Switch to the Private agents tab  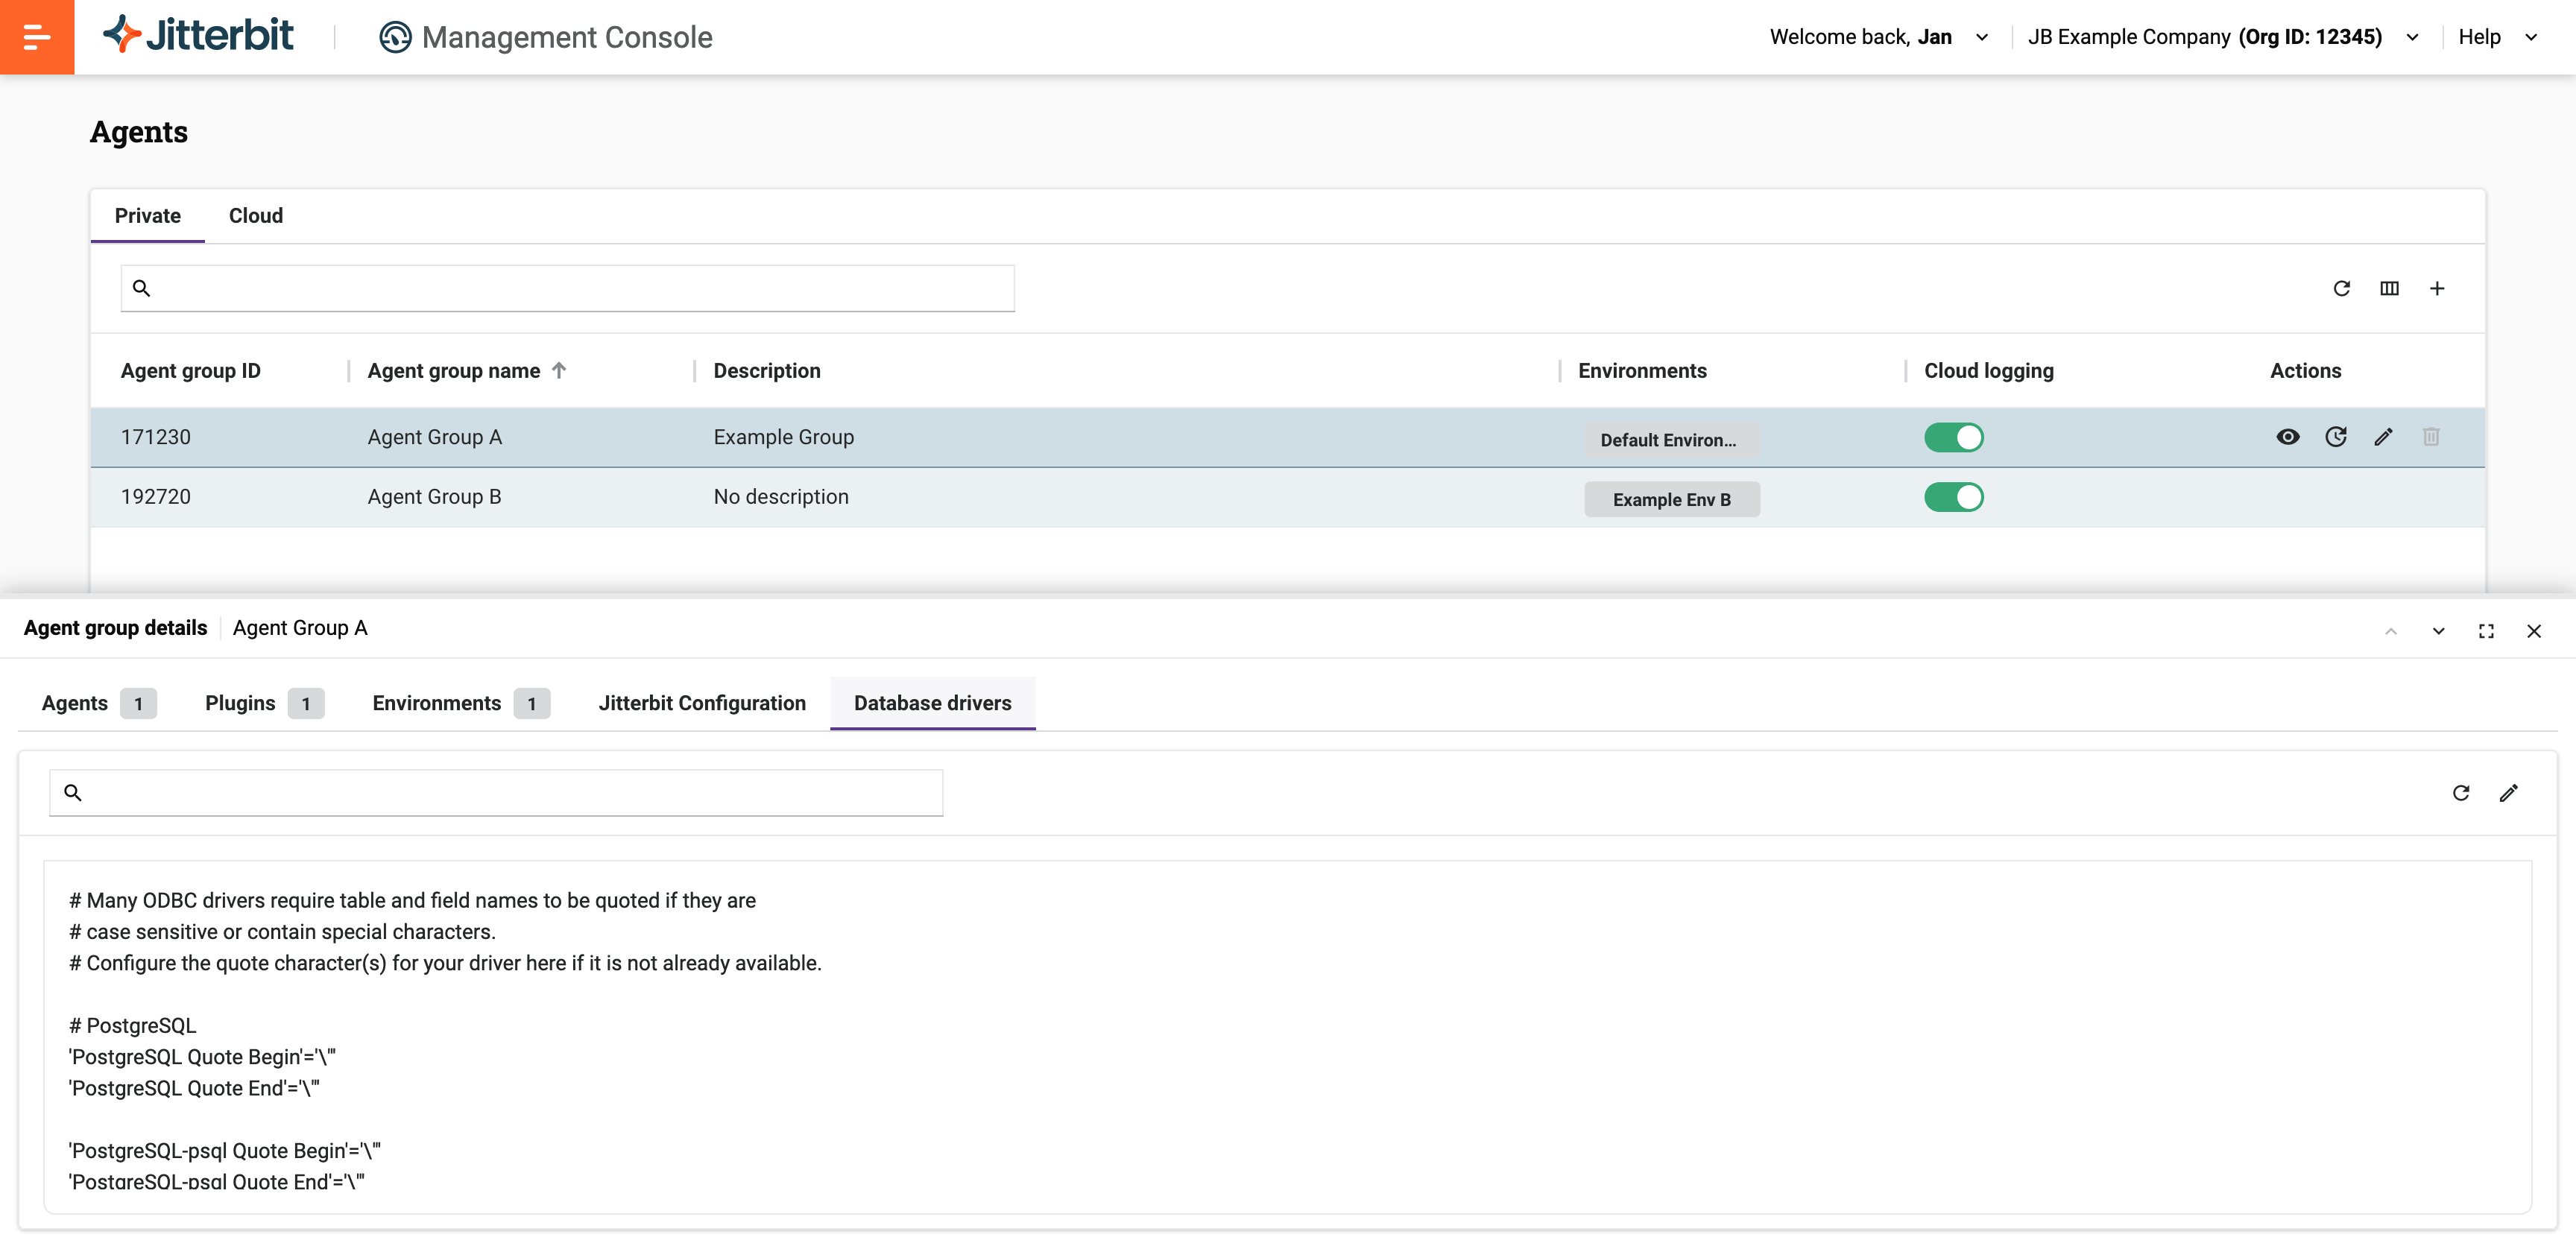148,216
